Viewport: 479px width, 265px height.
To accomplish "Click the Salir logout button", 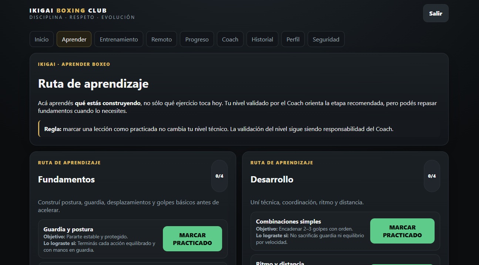I will [436, 13].
